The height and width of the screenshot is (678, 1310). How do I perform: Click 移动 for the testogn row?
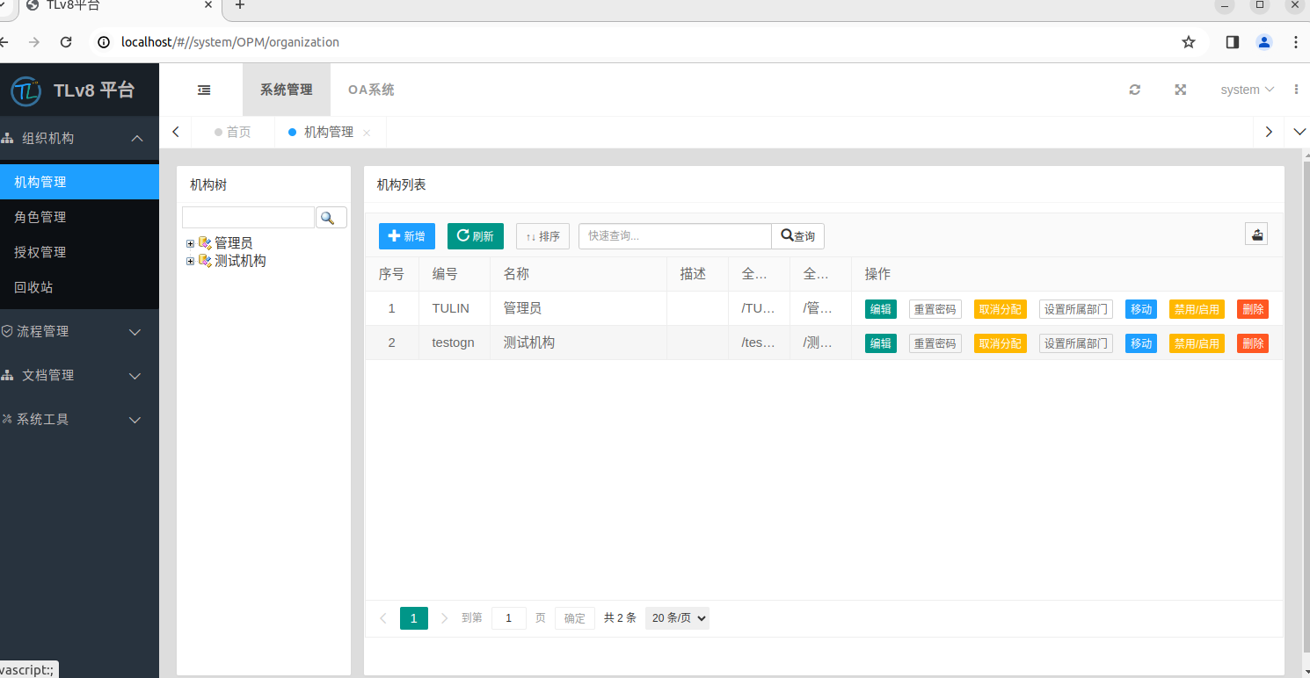click(1141, 343)
